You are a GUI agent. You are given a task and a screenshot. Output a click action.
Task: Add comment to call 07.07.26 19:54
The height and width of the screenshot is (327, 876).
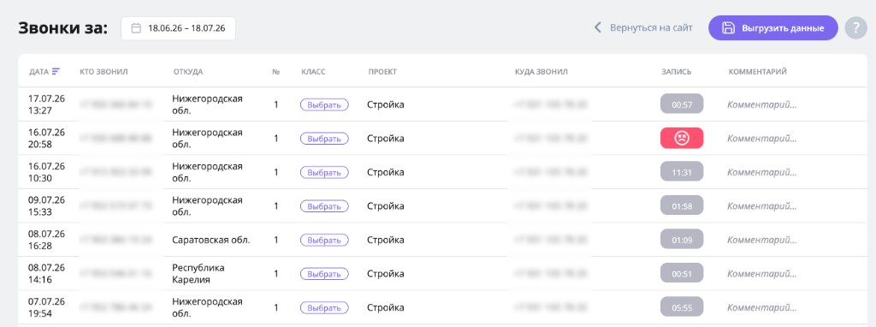761,307
